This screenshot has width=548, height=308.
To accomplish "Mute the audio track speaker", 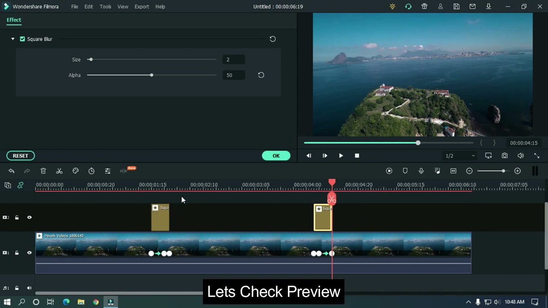I will pyautogui.click(x=30, y=288).
